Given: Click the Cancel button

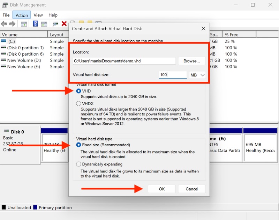Looking at the screenshot, I should 191,189.
